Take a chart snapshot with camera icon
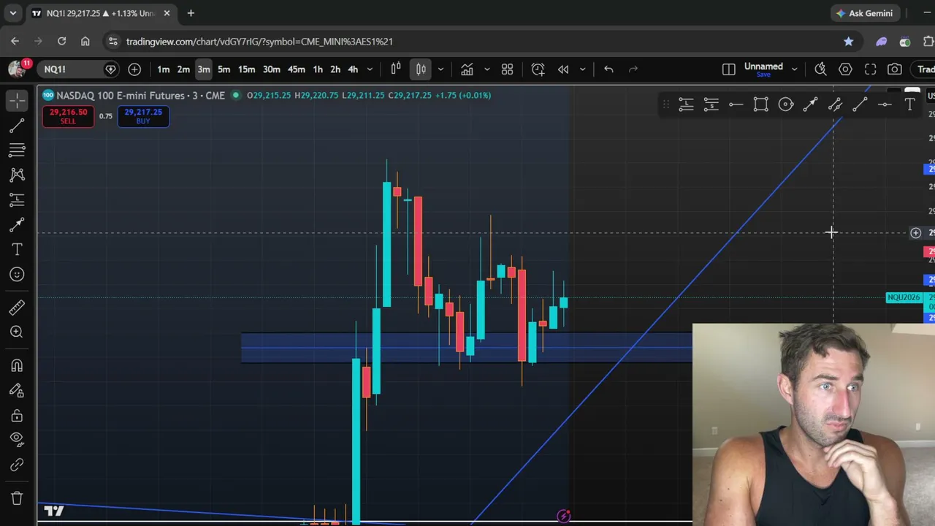 [x=895, y=69]
